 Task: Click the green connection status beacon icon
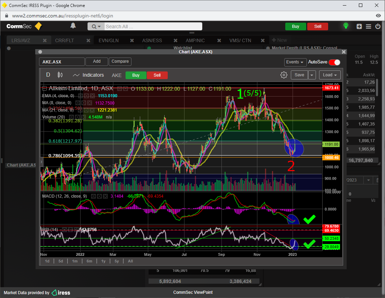[346, 25]
